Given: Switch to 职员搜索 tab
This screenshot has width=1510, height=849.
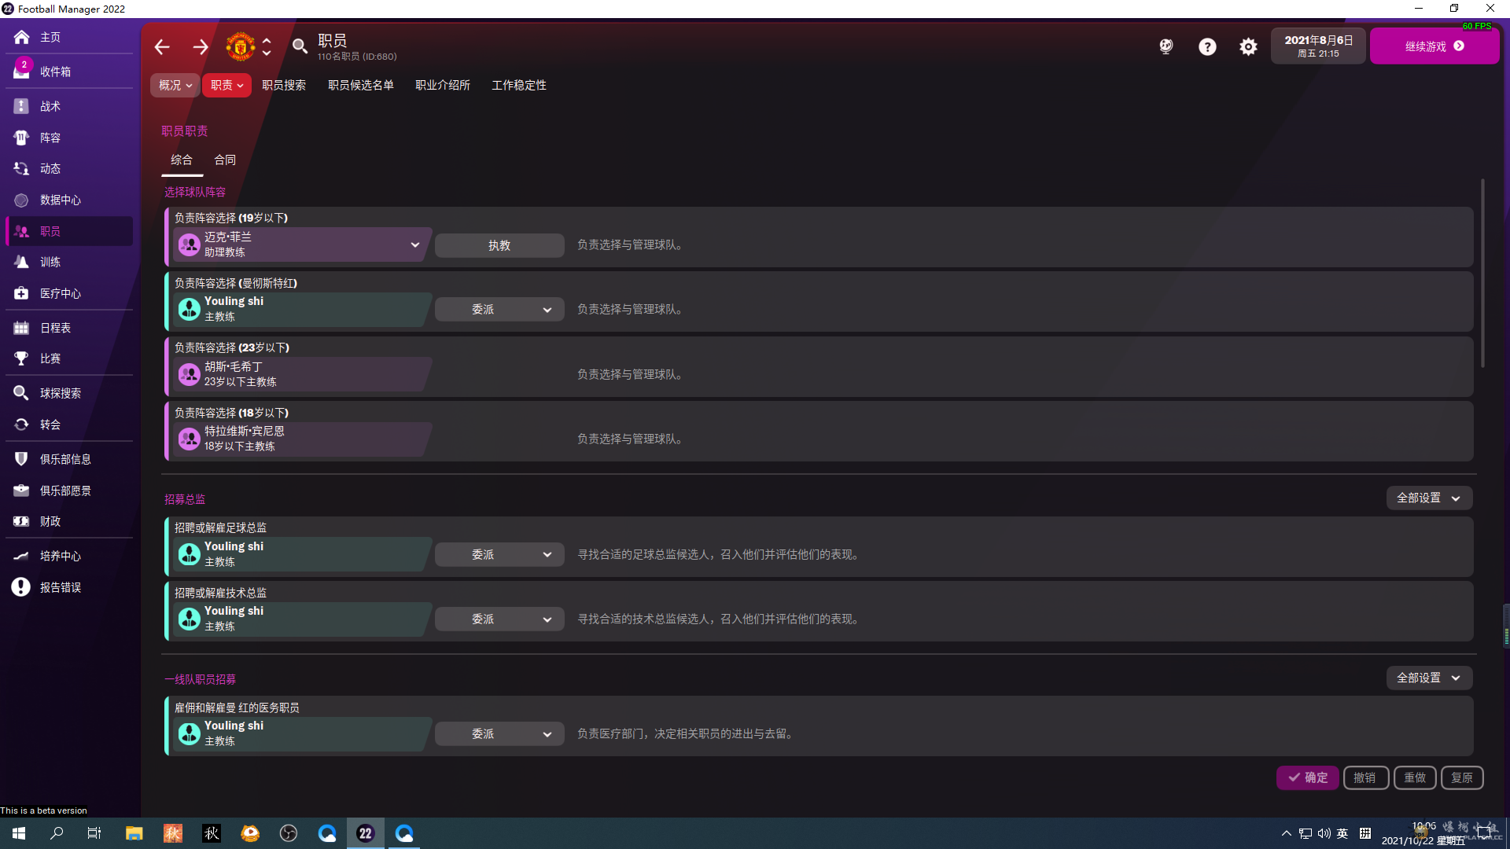Looking at the screenshot, I should point(284,85).
